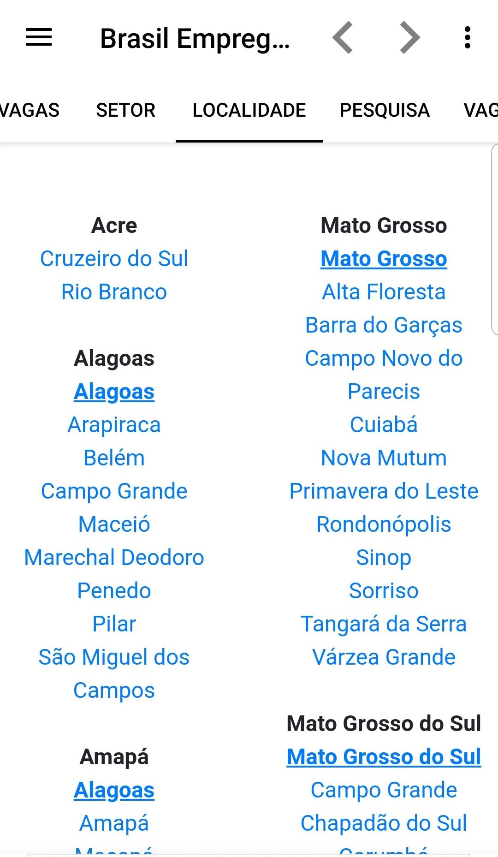Open the VAGAS tab on the left
This screenshot has width=498, height=857.
point(30,110)
